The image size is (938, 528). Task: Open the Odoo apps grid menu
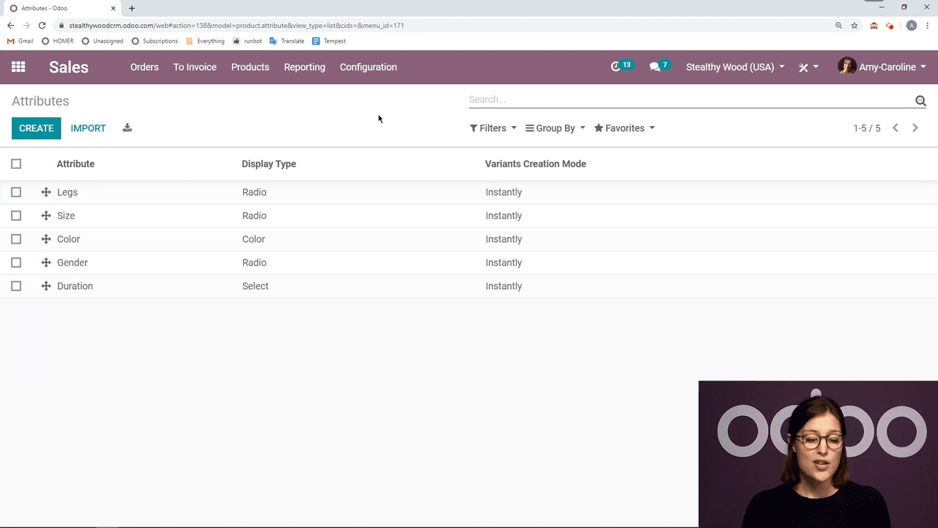(x=18, y=67)
